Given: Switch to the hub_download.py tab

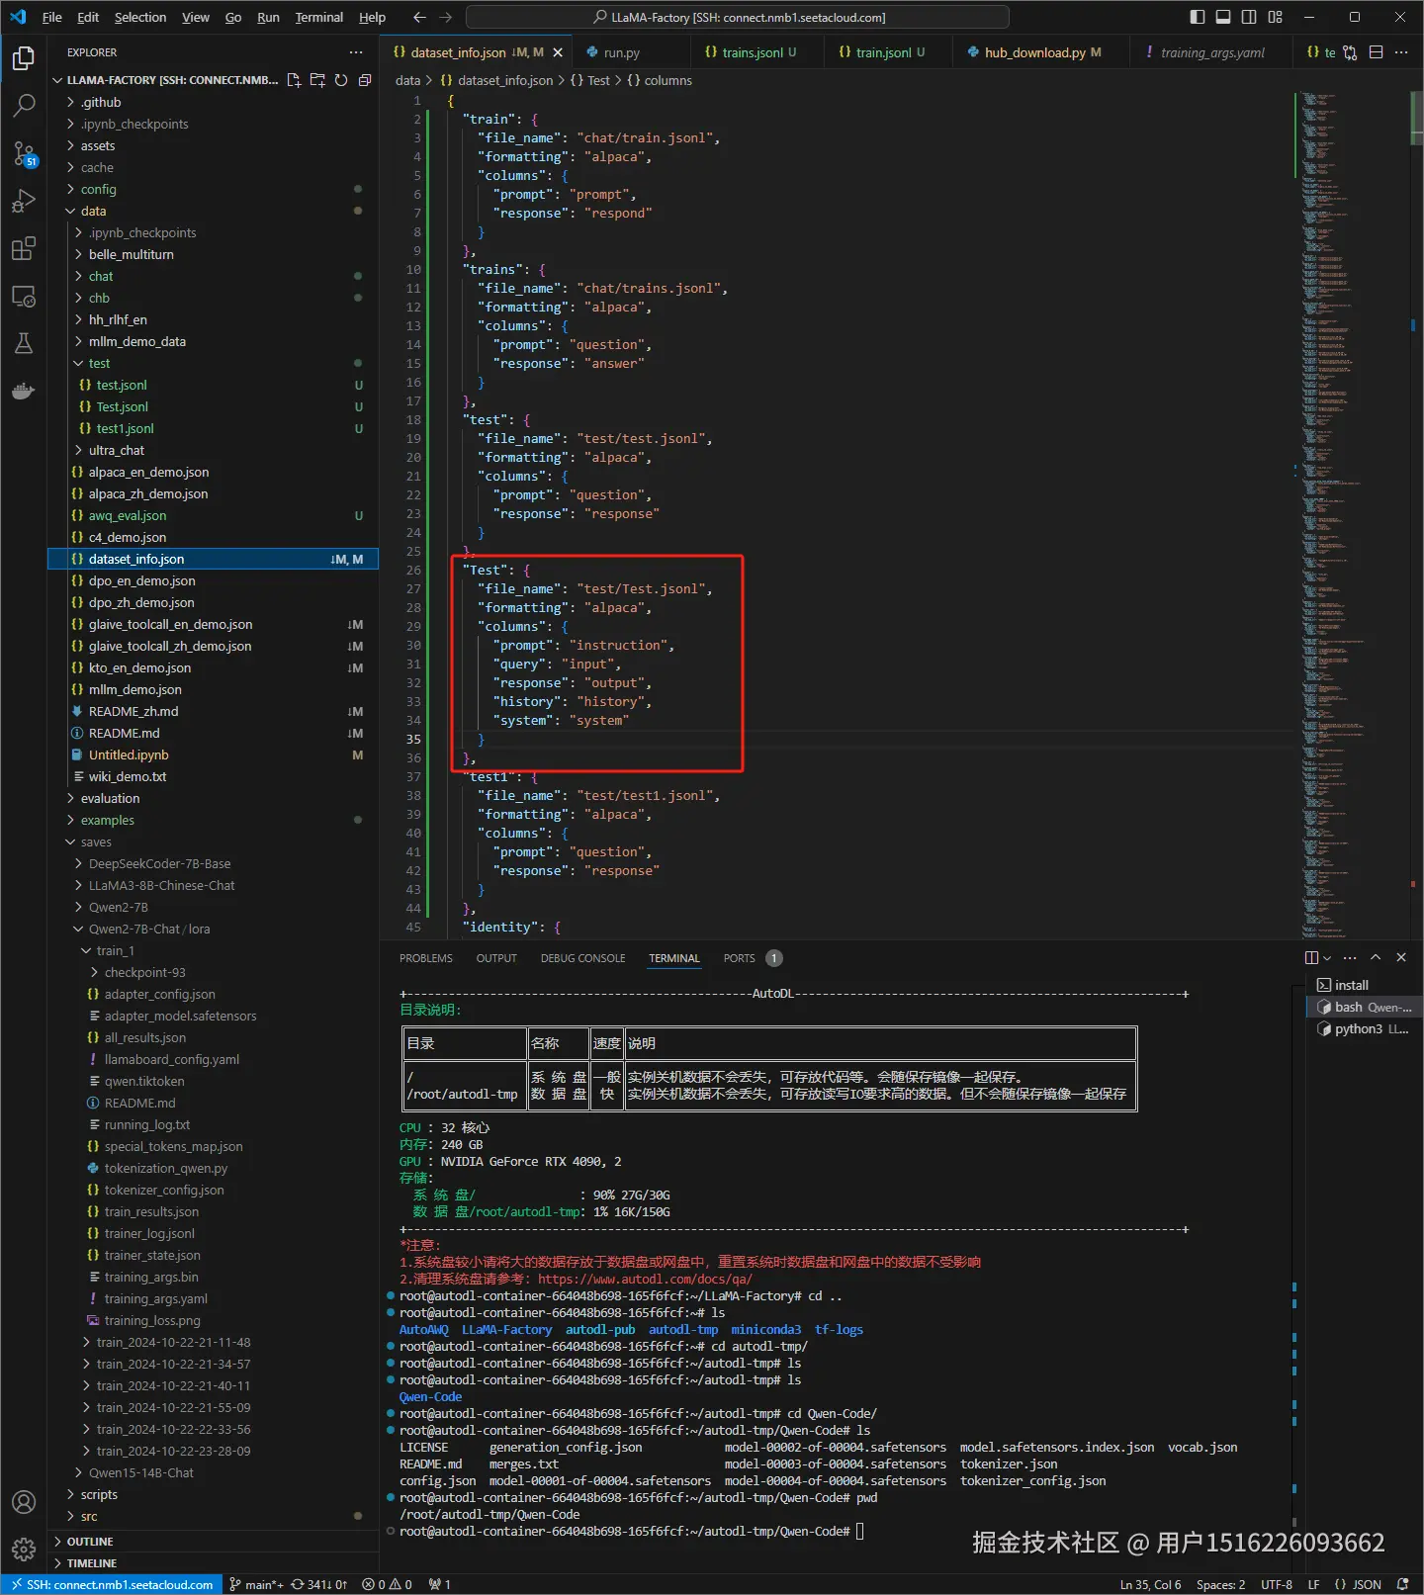Looking at the screenshot, I should pos(1034,52).
